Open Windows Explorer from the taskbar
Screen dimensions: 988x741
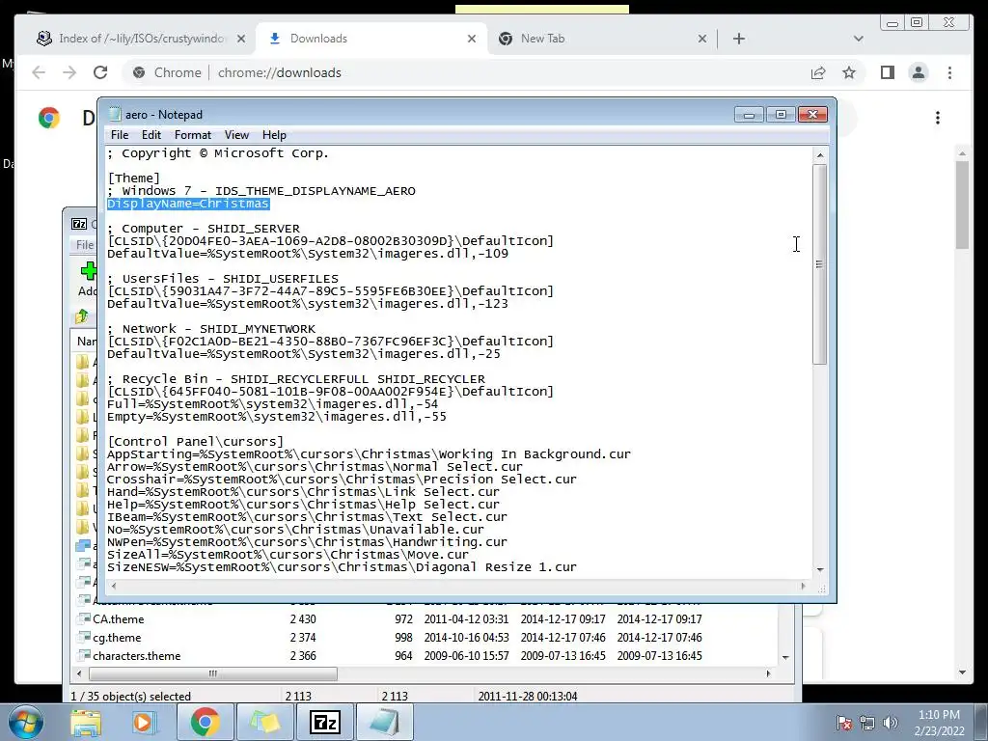click(86, 723)
